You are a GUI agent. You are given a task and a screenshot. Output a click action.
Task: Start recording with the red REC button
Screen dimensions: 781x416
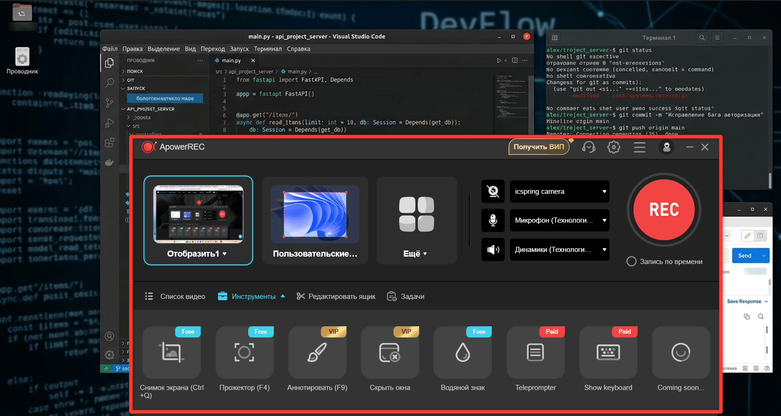pos(664,210)
